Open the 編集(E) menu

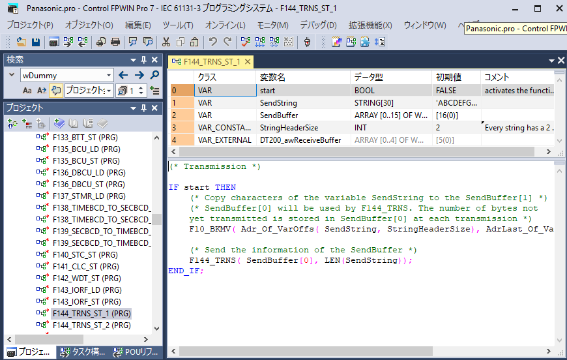pyautogui.click(x=138, y=25)
